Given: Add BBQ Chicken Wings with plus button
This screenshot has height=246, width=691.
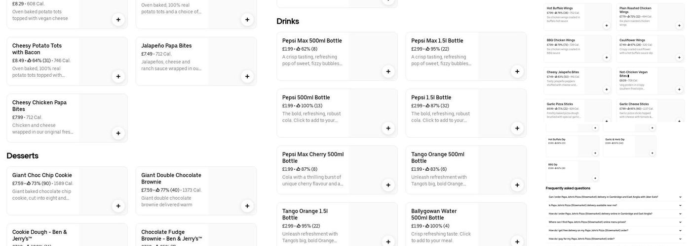Looking at the screenshot, I should click(x=607, y=58).
